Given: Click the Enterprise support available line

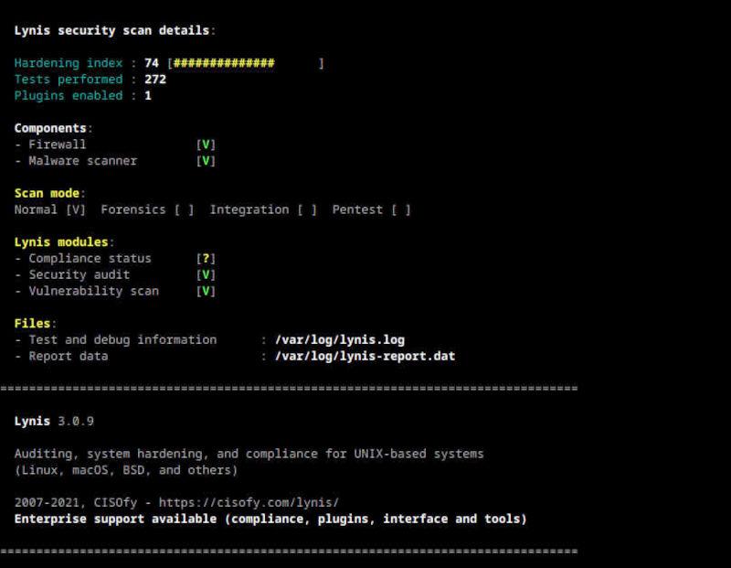Looking at the screenshot, I should pos(270,519).
